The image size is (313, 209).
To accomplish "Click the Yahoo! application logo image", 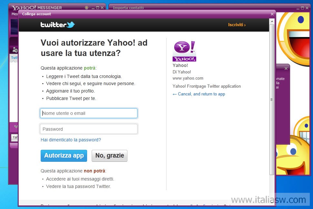I will [184, 51].
